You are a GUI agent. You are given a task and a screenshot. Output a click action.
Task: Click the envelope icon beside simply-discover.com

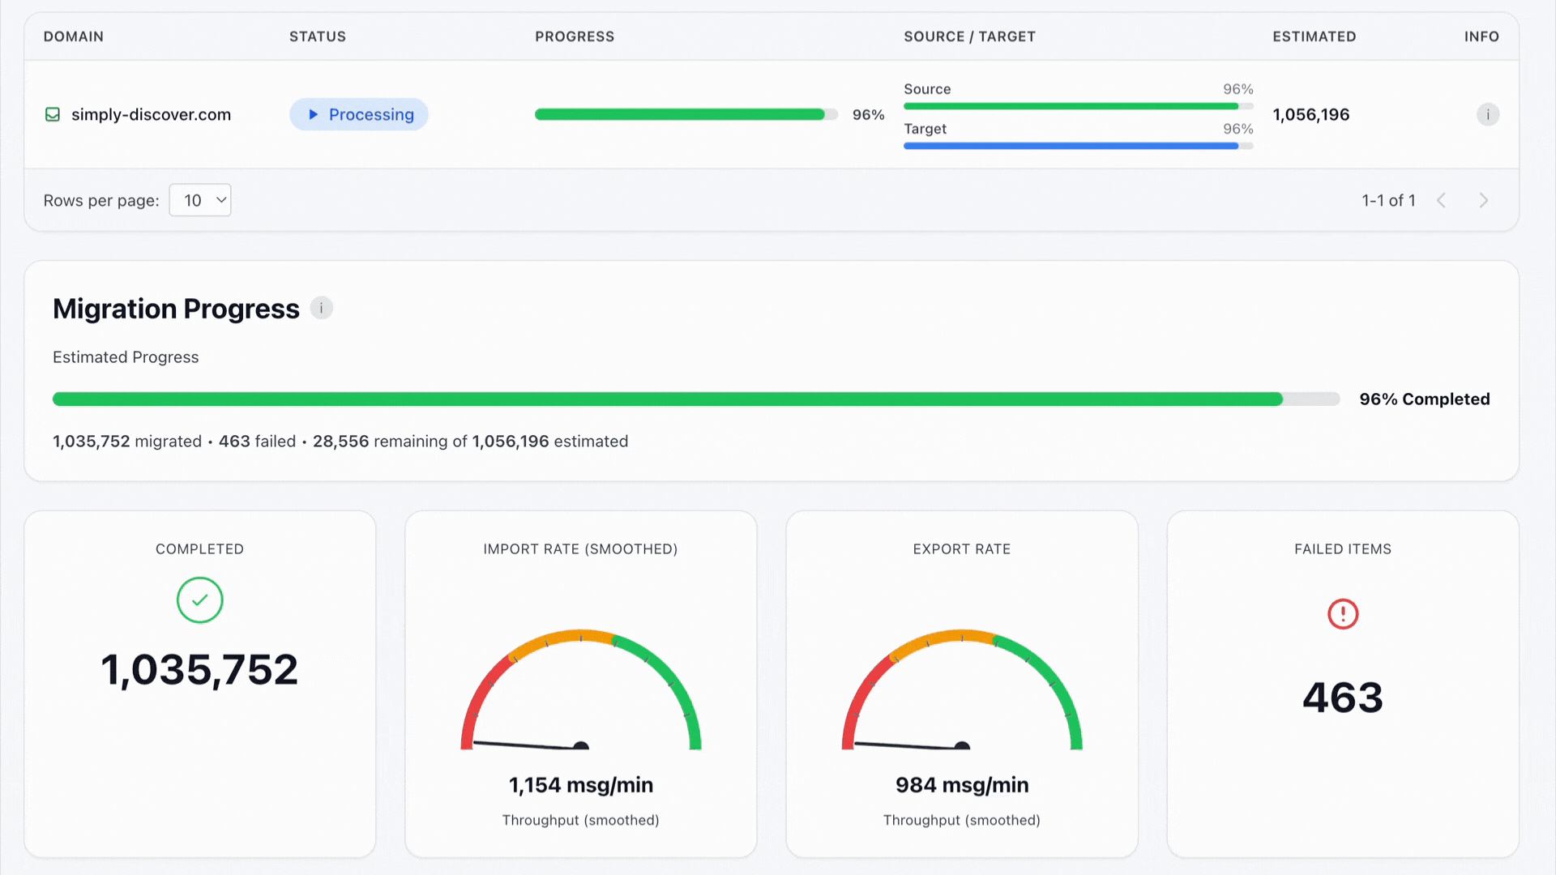tap(52, 114)
